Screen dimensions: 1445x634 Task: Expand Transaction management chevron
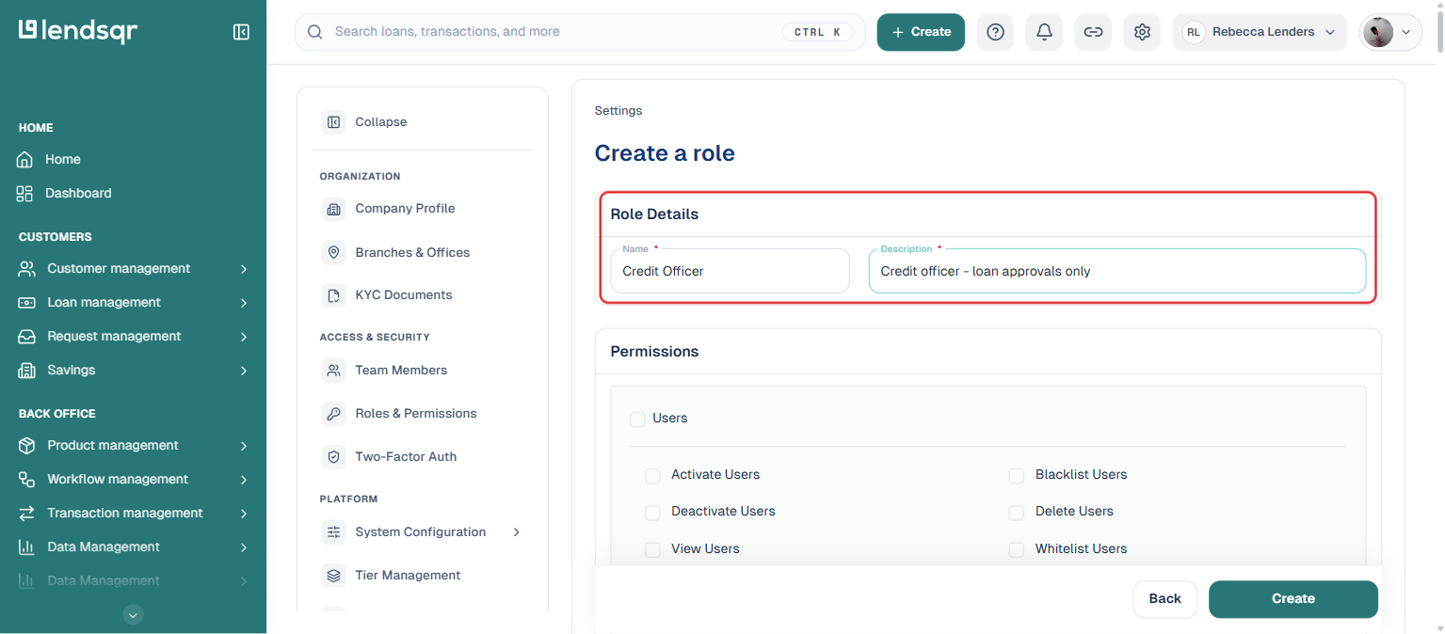point(244,514)
